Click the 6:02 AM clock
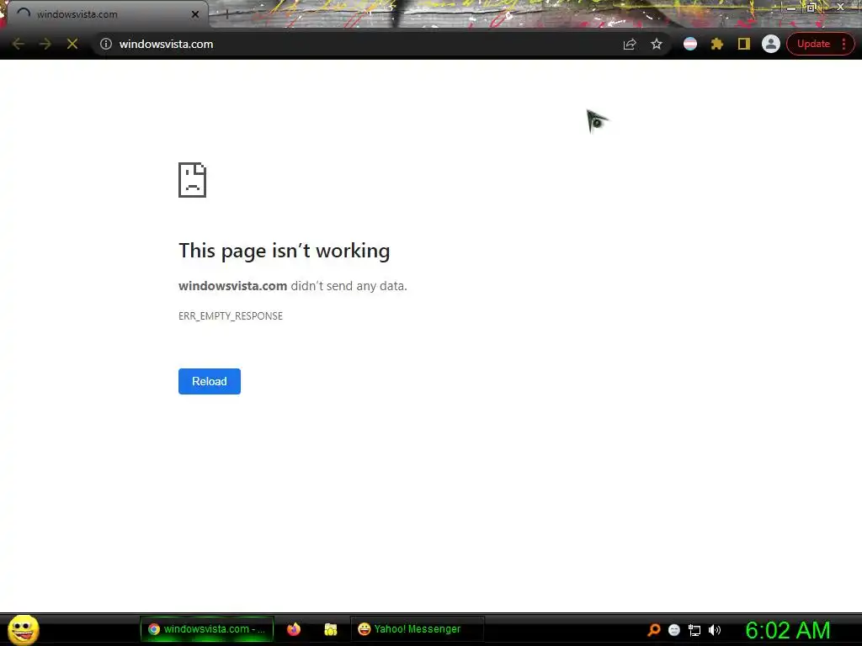 [788, 630]
